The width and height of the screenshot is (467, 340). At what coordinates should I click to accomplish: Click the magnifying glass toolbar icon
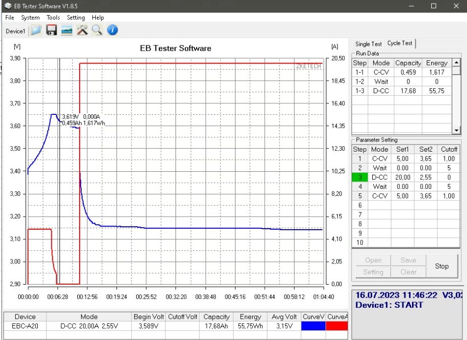point(97,31)
